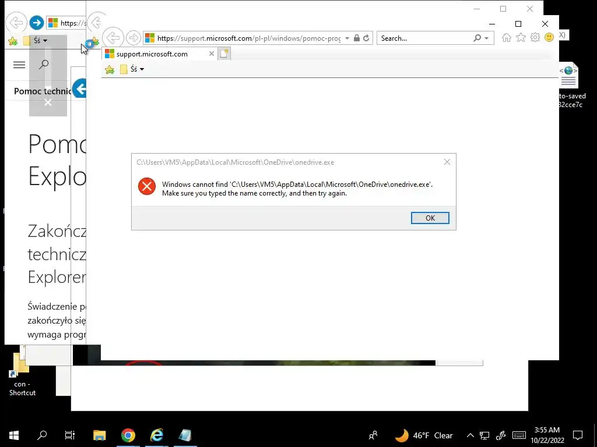This screenshot has width=597, height=447.
Task: Open the notepad-like app on the taskbar
Action: pos(185,435)
